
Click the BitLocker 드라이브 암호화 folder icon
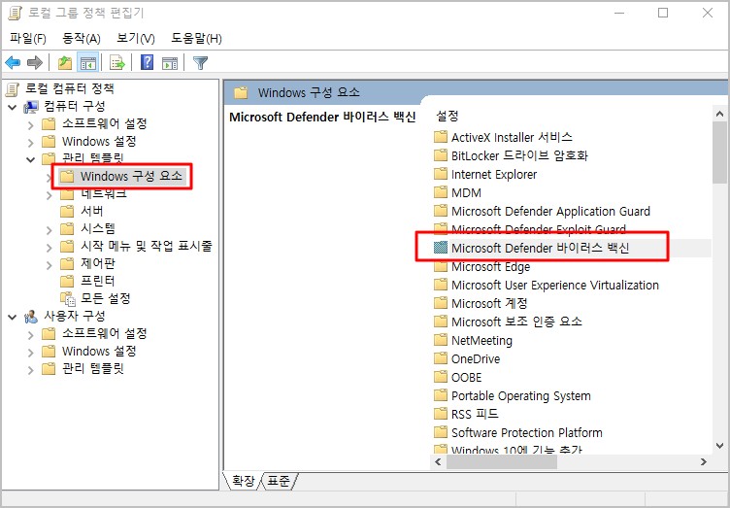pyautogui.click(x=441, y=155)
